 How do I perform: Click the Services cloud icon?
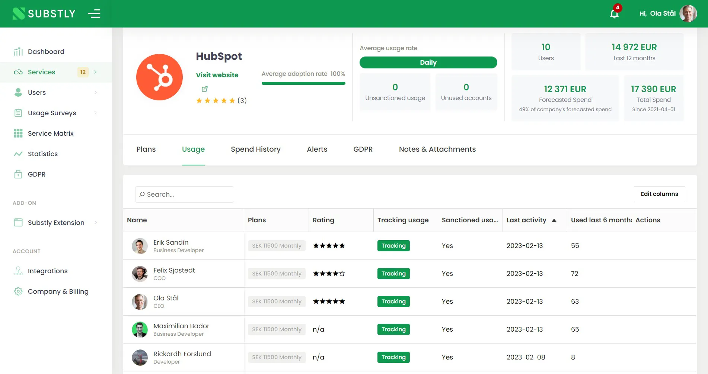pyautogui.click(x=18, y=72)
